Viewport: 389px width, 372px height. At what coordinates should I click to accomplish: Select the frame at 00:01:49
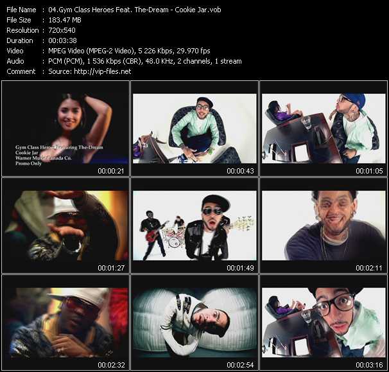click(195, 226)
